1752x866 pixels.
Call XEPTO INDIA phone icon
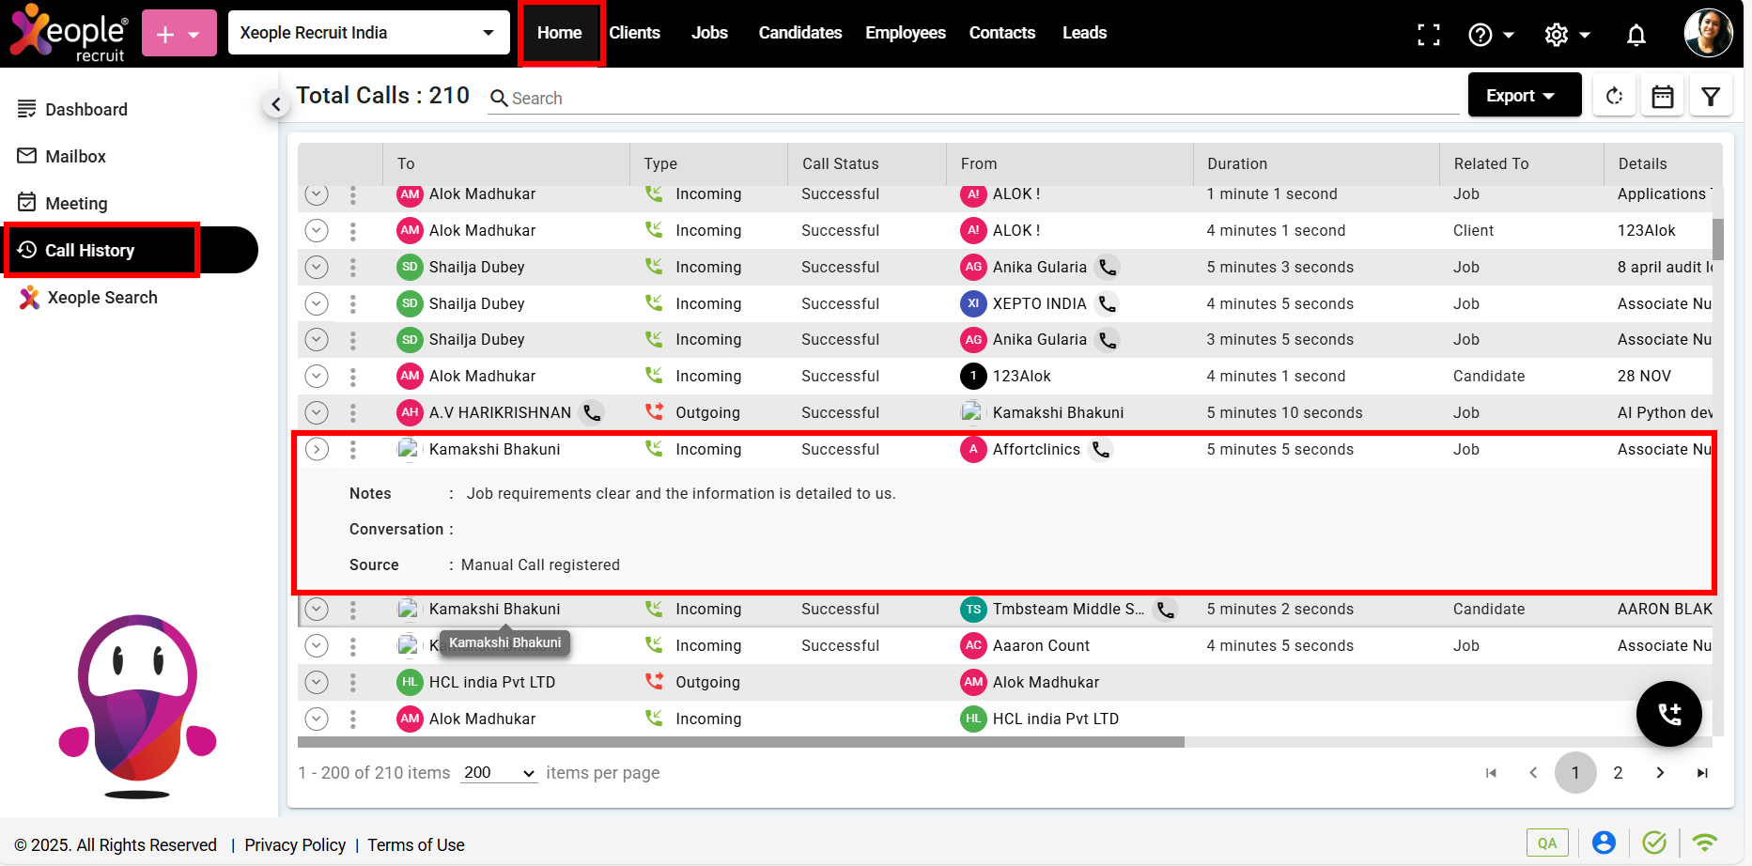point(1108,304)
